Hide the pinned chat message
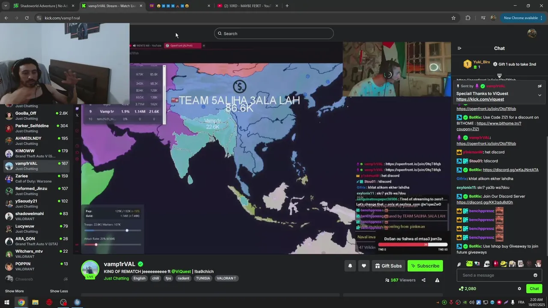This screenshot has width=548, height=308. coord(539,86)
